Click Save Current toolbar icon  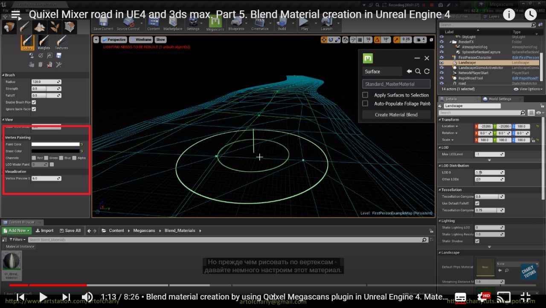click(x=103, y=24)
